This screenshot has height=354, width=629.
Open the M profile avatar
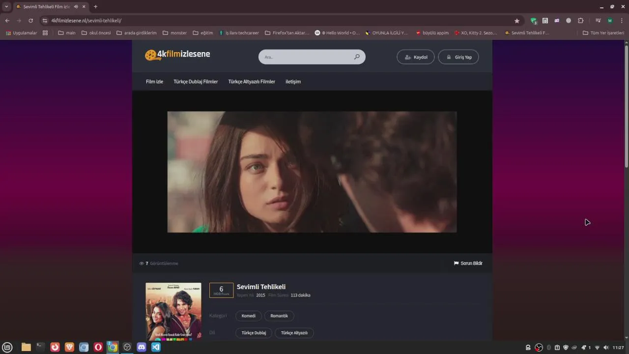tap(610, 21)
